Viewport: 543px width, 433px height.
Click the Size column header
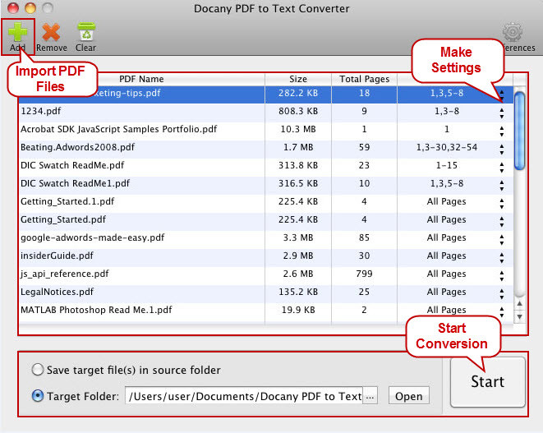[297, 79]
